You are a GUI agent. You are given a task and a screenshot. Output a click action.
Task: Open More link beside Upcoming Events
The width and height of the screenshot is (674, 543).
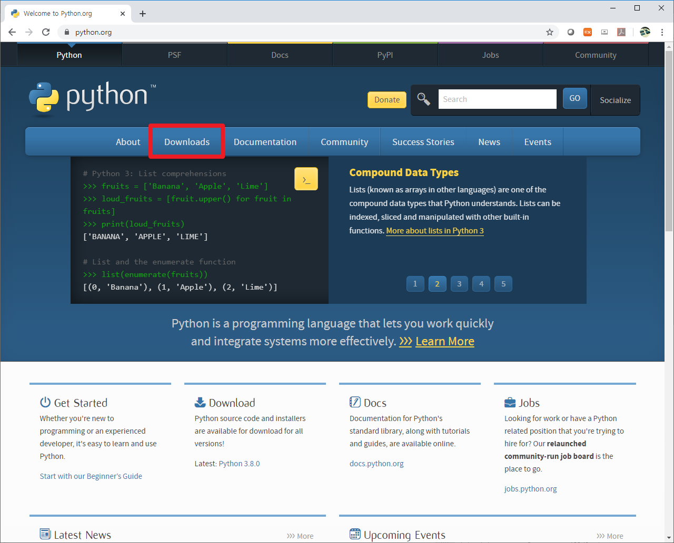click(x=610, y=536)
